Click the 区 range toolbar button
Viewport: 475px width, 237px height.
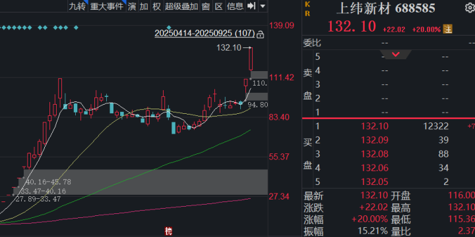[x=219, y=6]
